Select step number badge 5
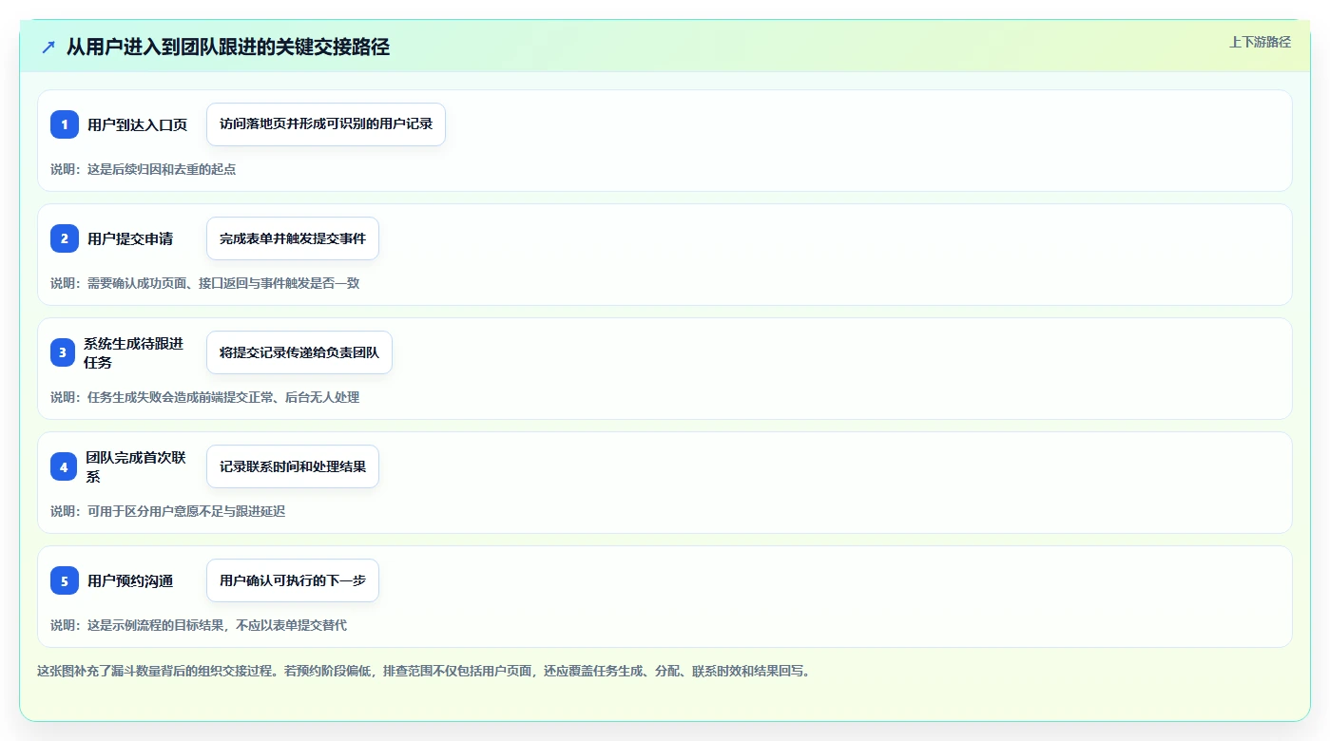The image size is (1330, 741). coord(65,580)
